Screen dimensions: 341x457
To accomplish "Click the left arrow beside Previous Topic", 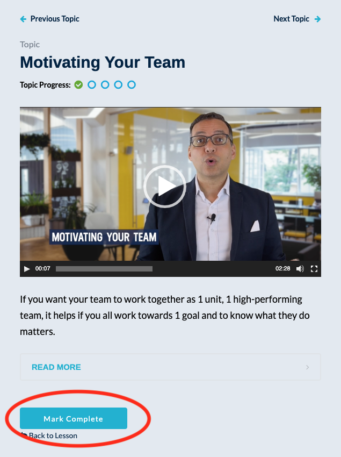I will [23, 19].
